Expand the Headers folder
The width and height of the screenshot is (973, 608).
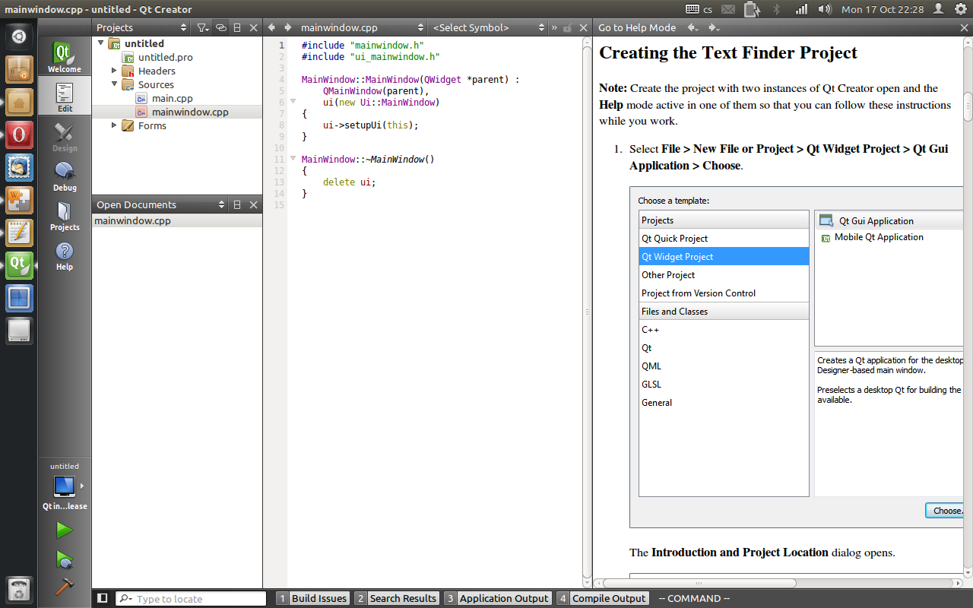(114, 71)
